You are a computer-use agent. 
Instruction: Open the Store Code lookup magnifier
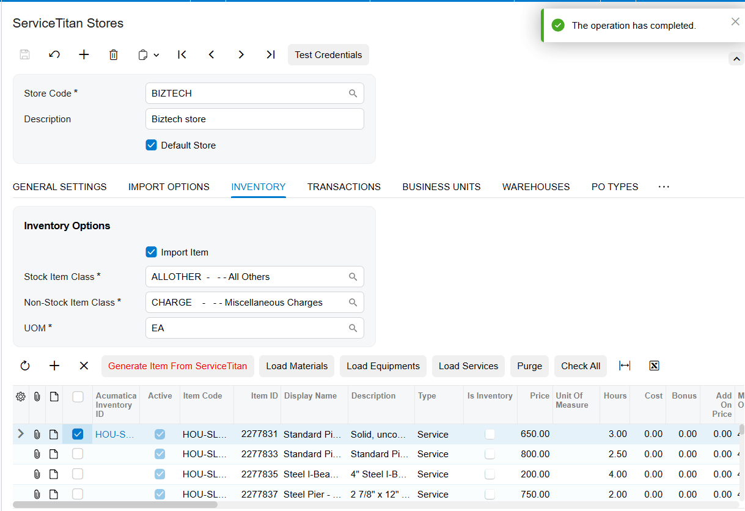click(x=353, y=94)
